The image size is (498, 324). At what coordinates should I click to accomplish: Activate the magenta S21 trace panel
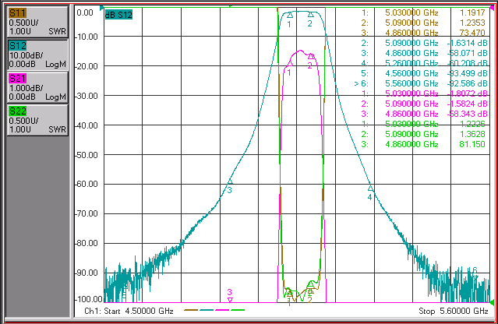[37, 87]
